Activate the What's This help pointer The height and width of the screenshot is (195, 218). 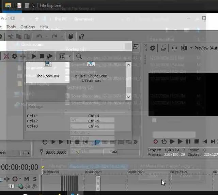82,36
